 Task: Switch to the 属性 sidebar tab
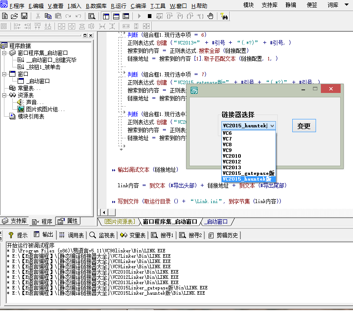point(68,221)
